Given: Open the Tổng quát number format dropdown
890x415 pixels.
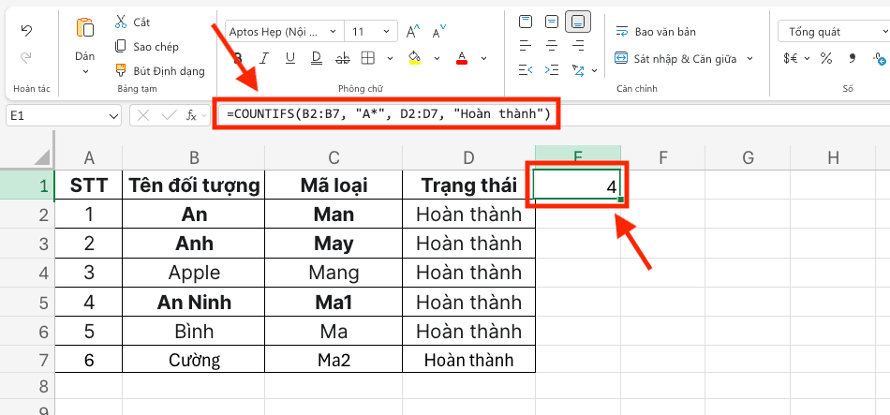Looking at the screenshot, I should click(834, 32).
